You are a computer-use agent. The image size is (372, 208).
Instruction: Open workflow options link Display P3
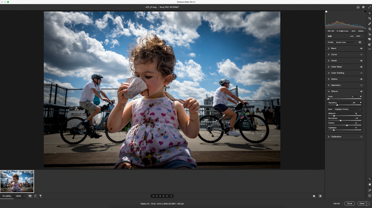click(x=162, y=204)
